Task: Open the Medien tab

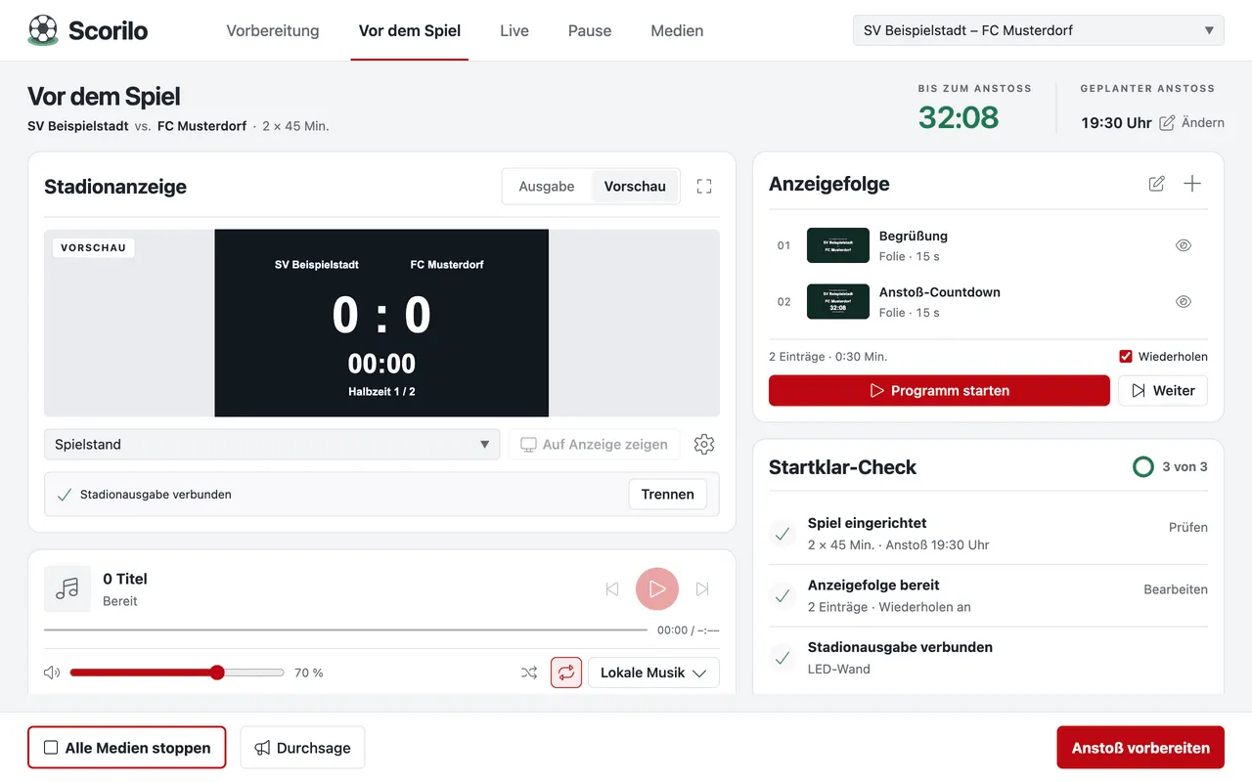Action: point(677,30)
